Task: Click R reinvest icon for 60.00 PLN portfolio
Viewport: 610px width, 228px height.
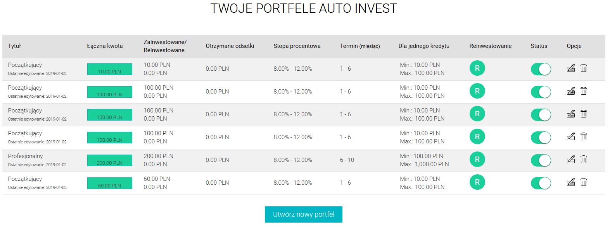Action: click(477, 182)
